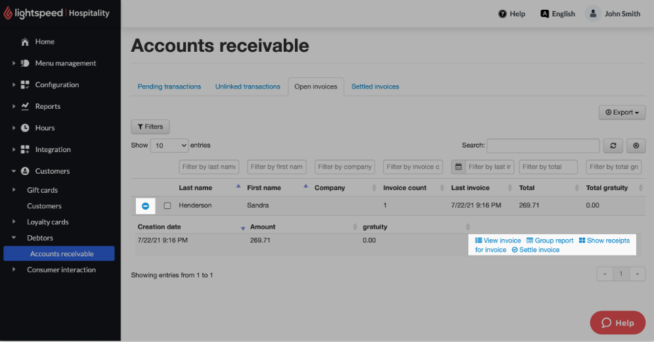Switch to the Settled invoices tab
The image size is (654, 342).
pos(375,86)
